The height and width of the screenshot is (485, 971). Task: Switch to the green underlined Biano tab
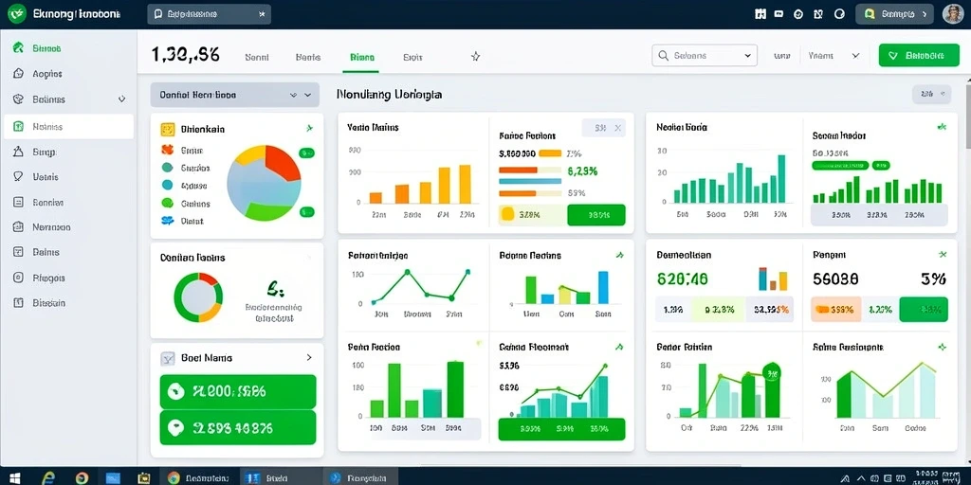tap(361, 58)
